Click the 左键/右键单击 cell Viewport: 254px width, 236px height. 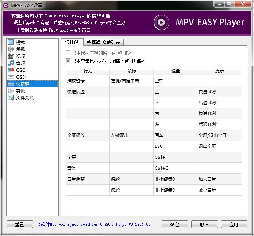(x=131, y=80)
